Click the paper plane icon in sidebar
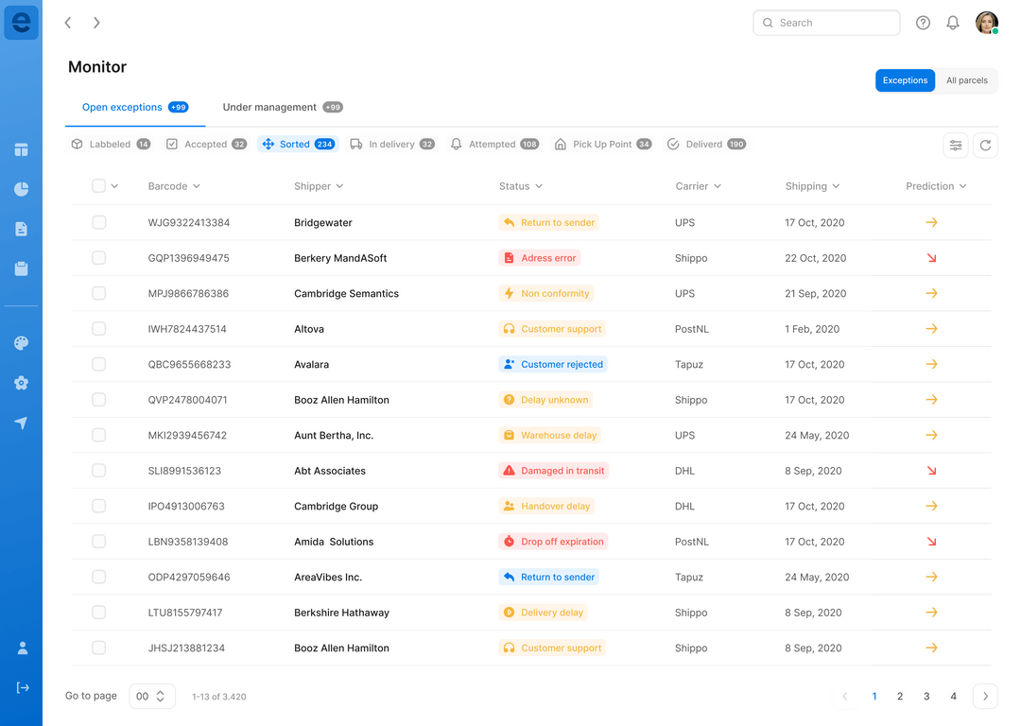 tap(21, 423)
